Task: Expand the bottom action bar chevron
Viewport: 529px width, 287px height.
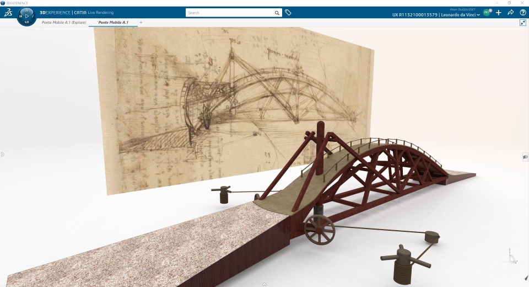Action: (264, 285)
